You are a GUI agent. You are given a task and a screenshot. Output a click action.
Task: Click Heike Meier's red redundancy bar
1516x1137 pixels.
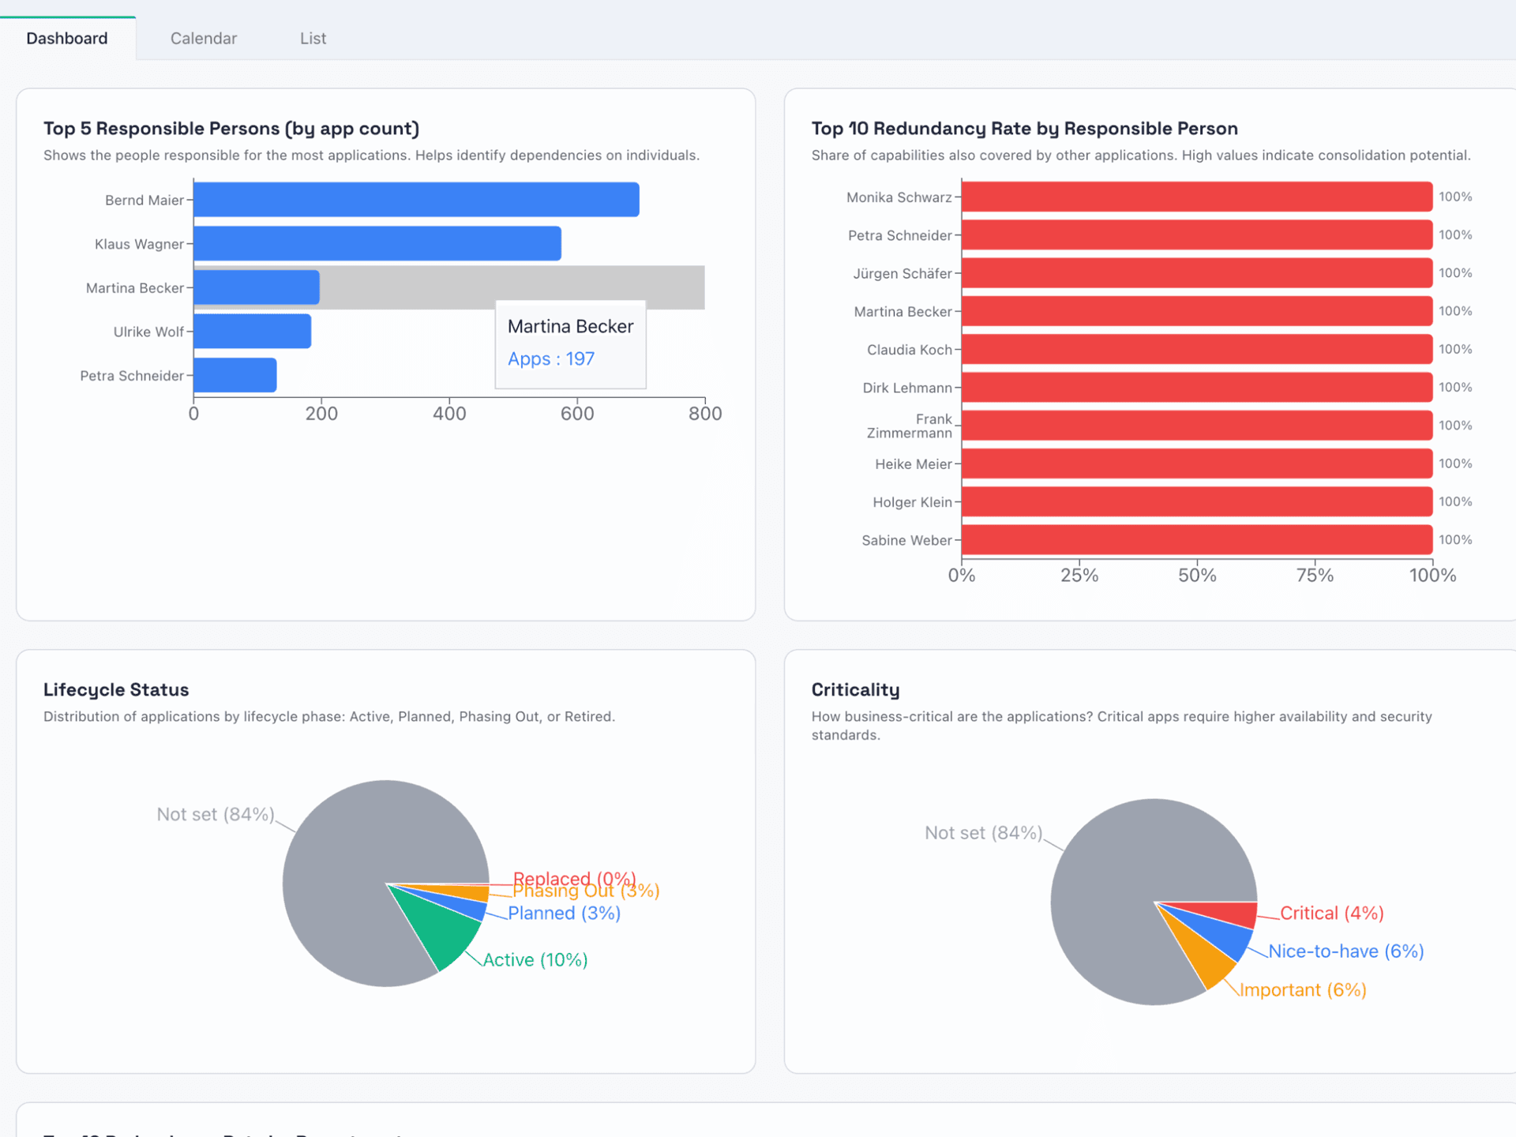1197,463
